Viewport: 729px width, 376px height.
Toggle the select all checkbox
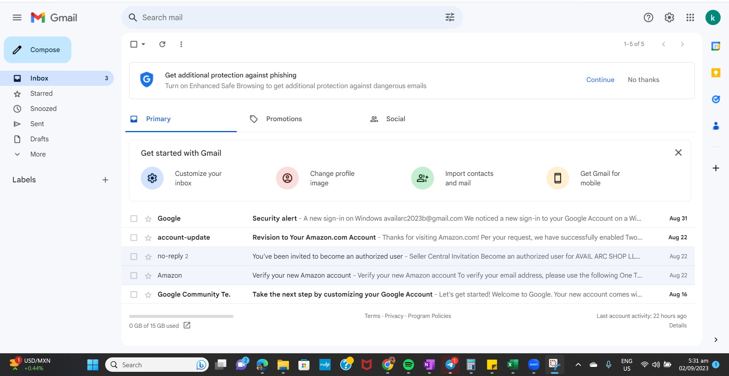coord(134,44)
